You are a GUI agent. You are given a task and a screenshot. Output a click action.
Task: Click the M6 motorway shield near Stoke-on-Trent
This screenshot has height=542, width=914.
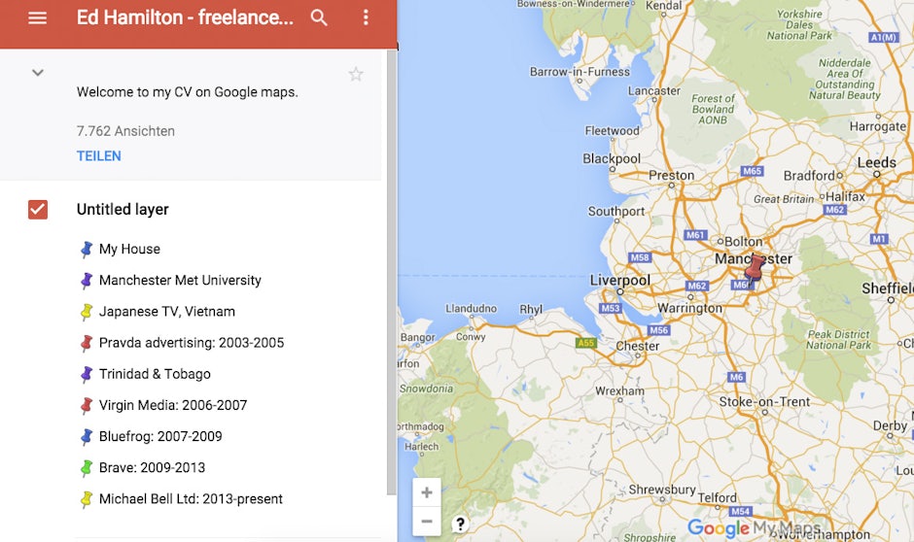click(x=737, y=377)
